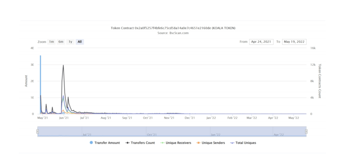Click the To date field May 19, 2022

coord(294,42)
